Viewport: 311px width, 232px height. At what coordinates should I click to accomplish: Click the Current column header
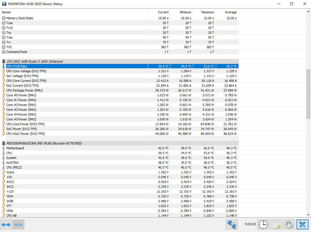coord(159,12)
